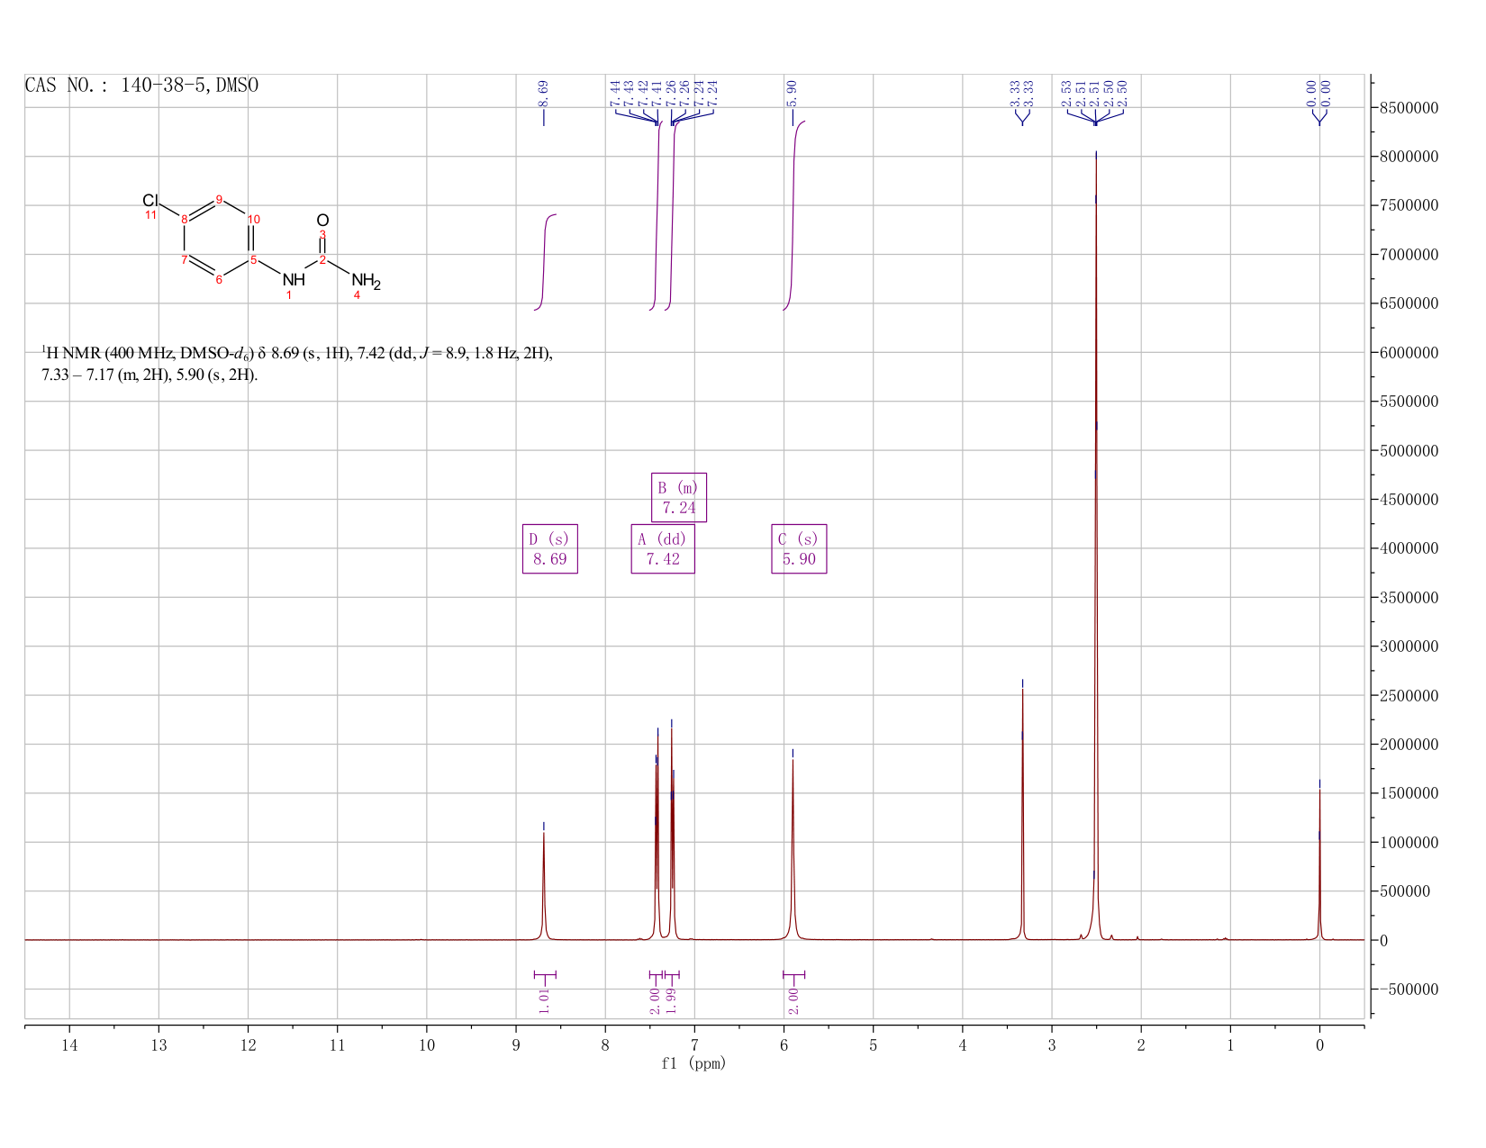Select the 2.00 integral under 5.90 peak
This screenshot has height=1148, width=1486.
[793, 1000]
